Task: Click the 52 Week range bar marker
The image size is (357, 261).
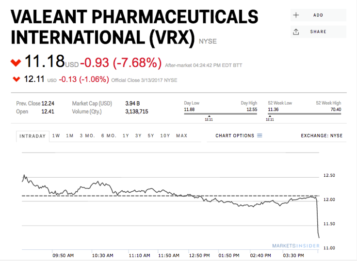Action: coord(269,116)
